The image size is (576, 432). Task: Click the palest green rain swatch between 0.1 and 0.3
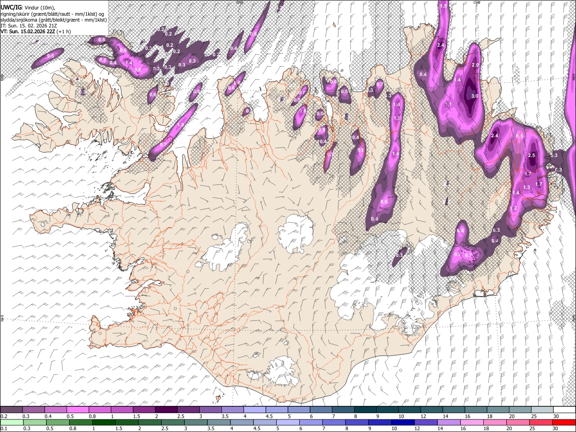pyautogui.click(x=12, y=422)
